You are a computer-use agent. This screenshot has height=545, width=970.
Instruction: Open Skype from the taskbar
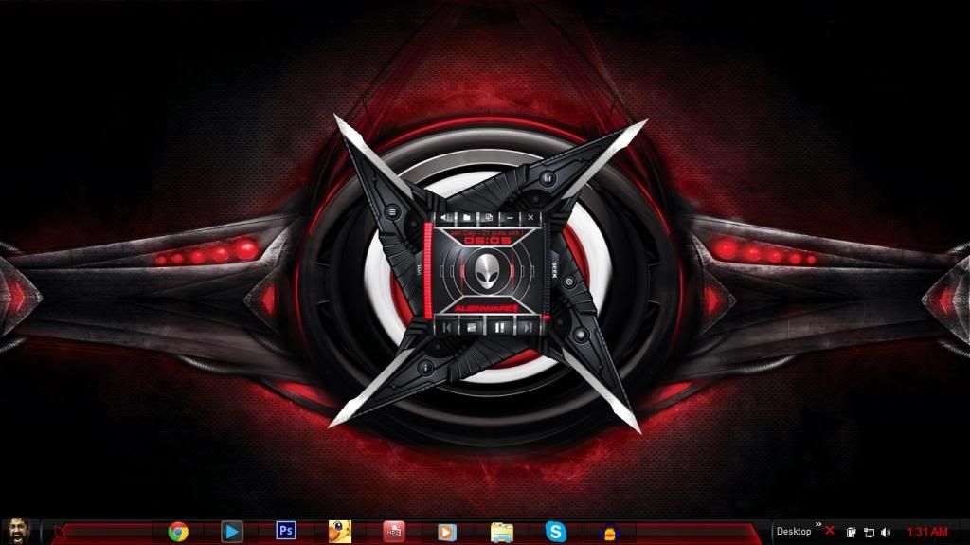555,532
